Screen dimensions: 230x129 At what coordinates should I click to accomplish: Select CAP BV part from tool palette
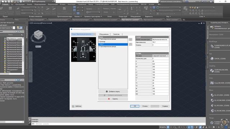218,59
